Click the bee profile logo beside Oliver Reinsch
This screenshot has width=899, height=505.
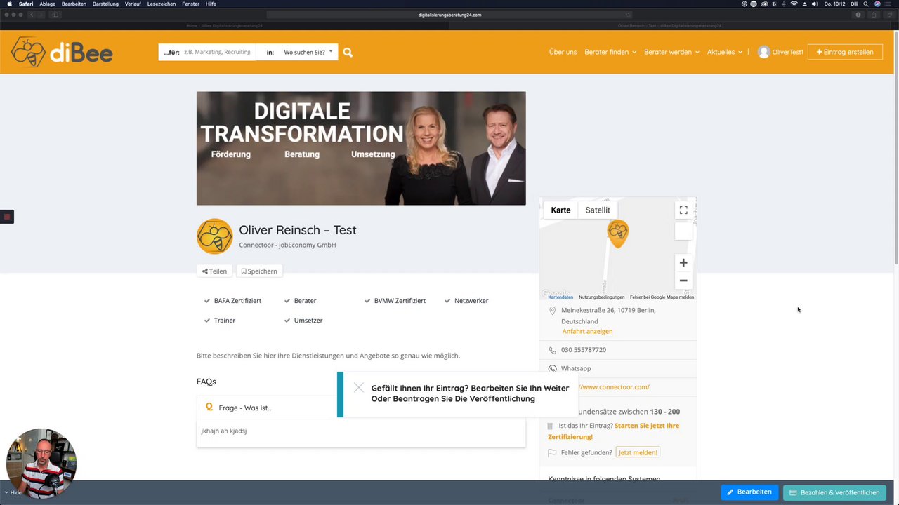(x=214, y=236)
